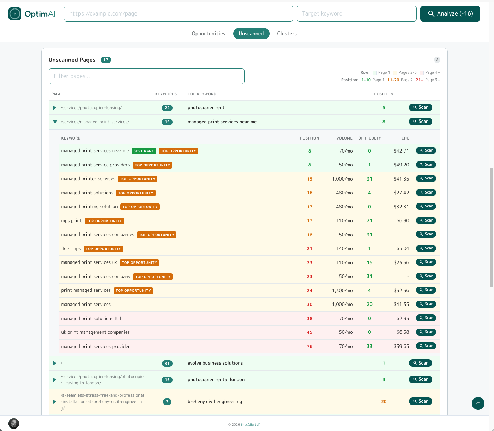Click the 31 keywords count badge
This screenshot has width=494, height=431.
point(167,364)
